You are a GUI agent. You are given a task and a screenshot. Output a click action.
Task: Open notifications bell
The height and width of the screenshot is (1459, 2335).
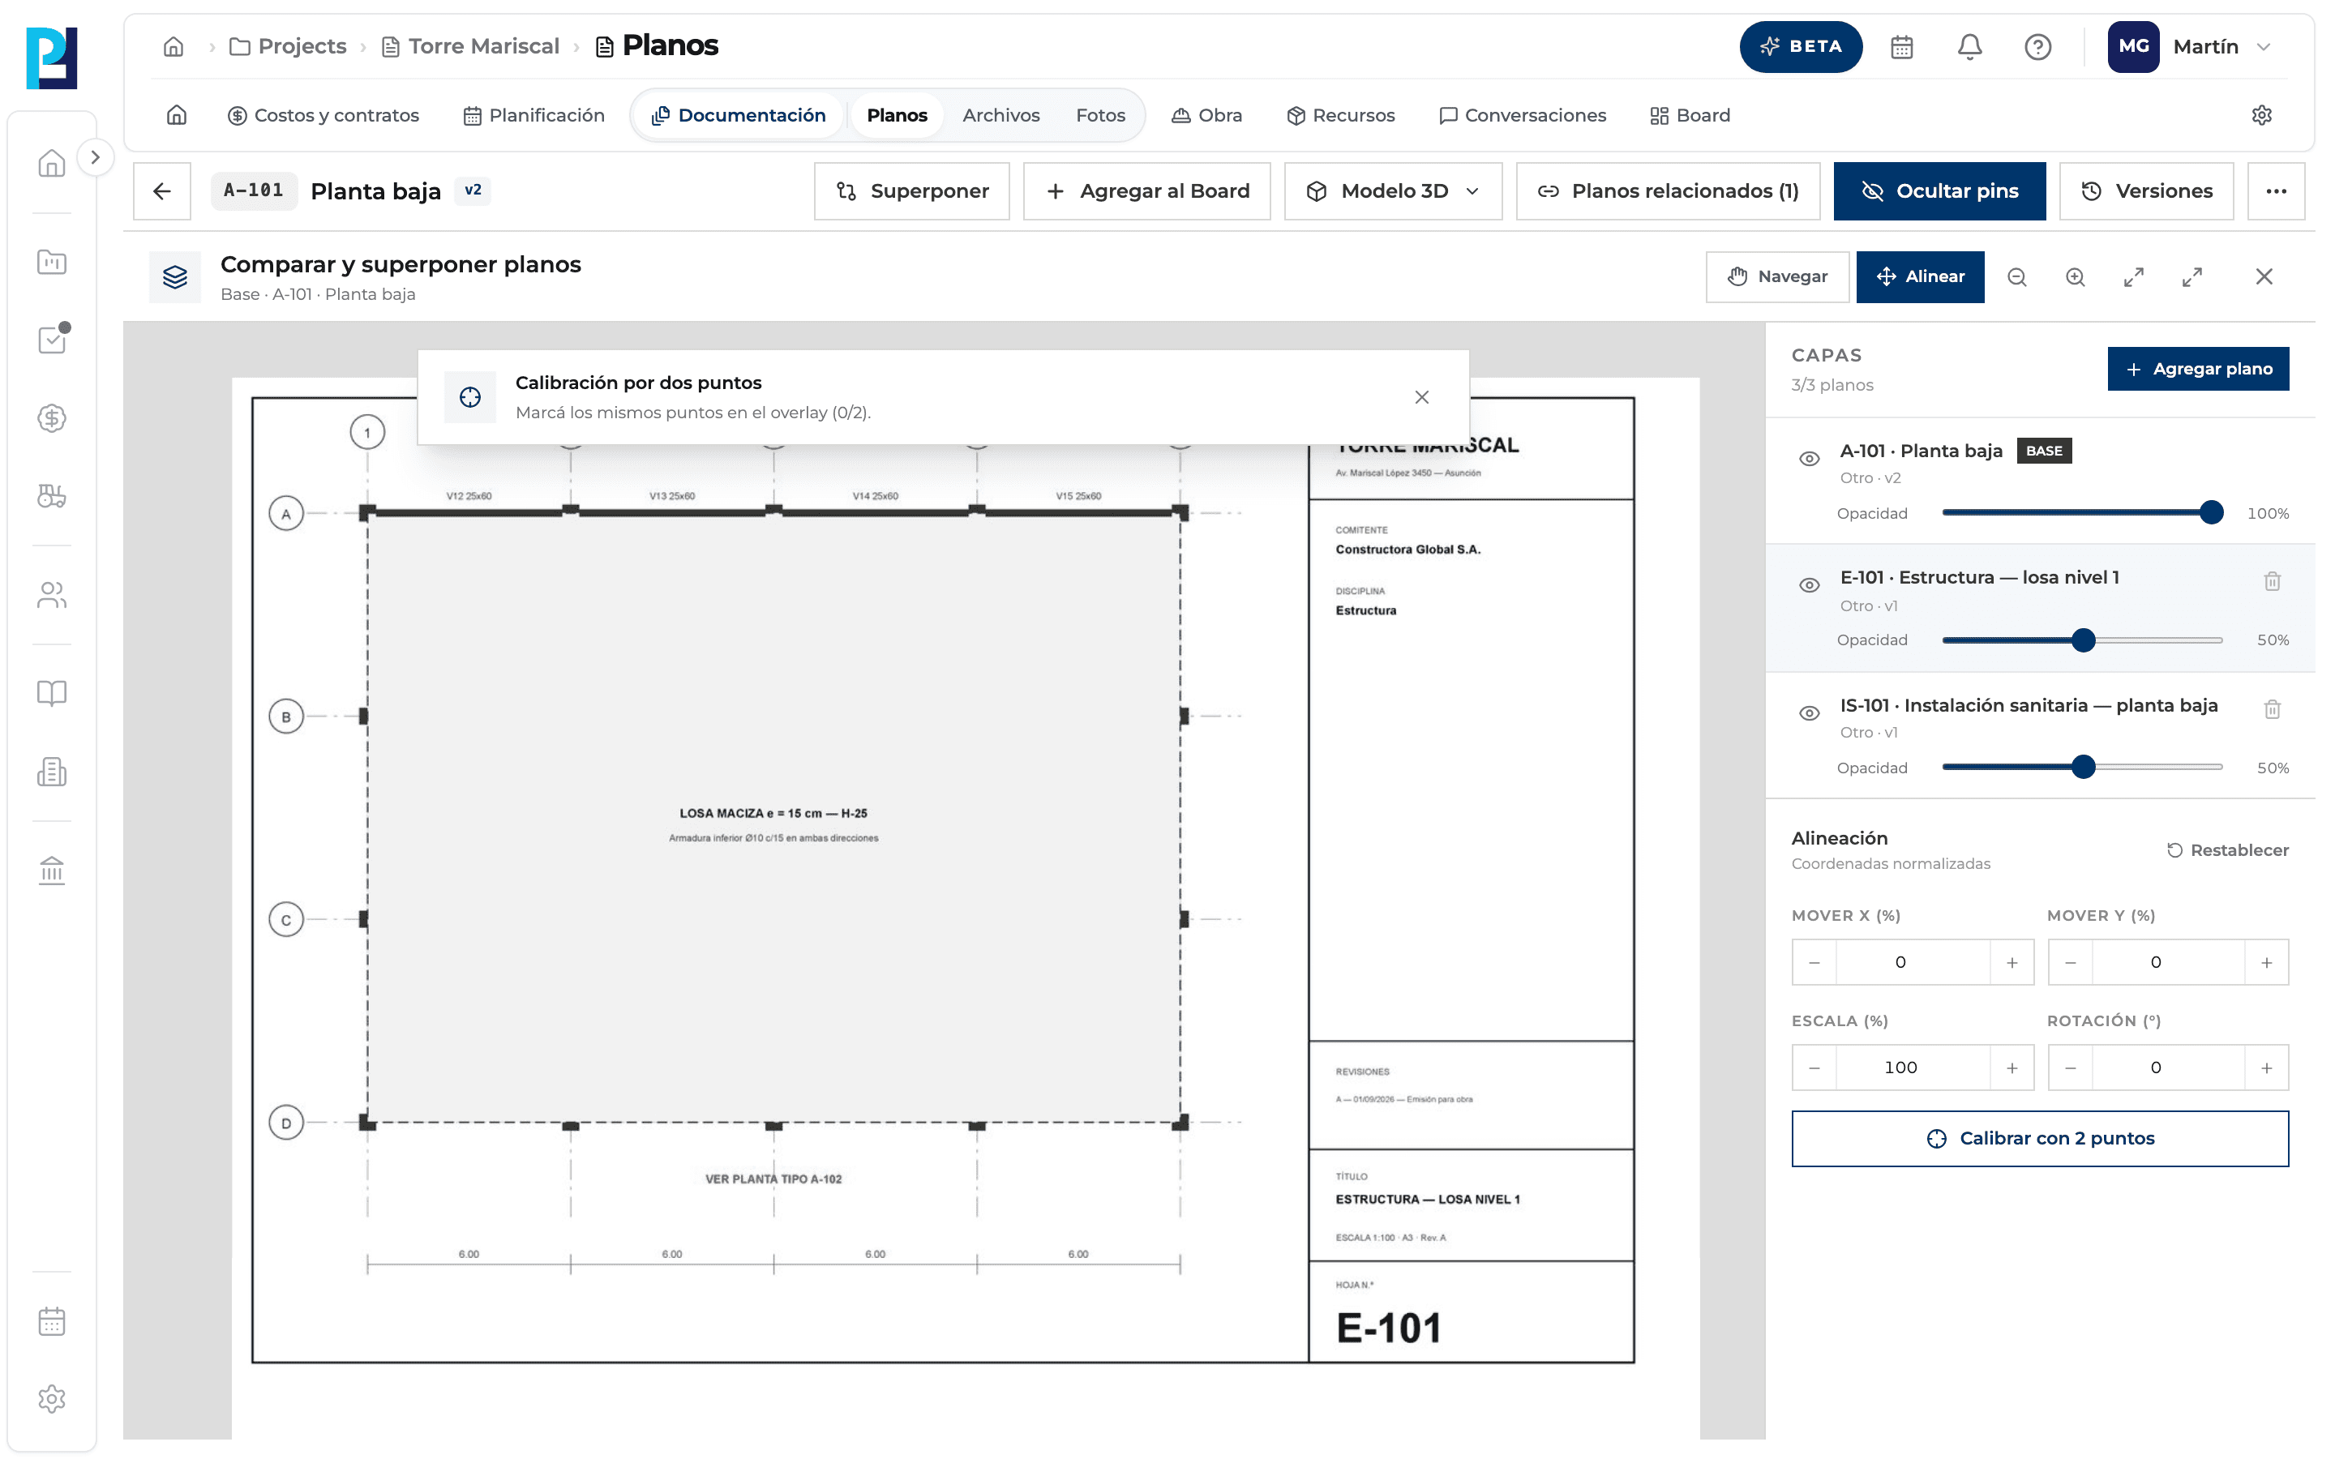(1969, 46)
